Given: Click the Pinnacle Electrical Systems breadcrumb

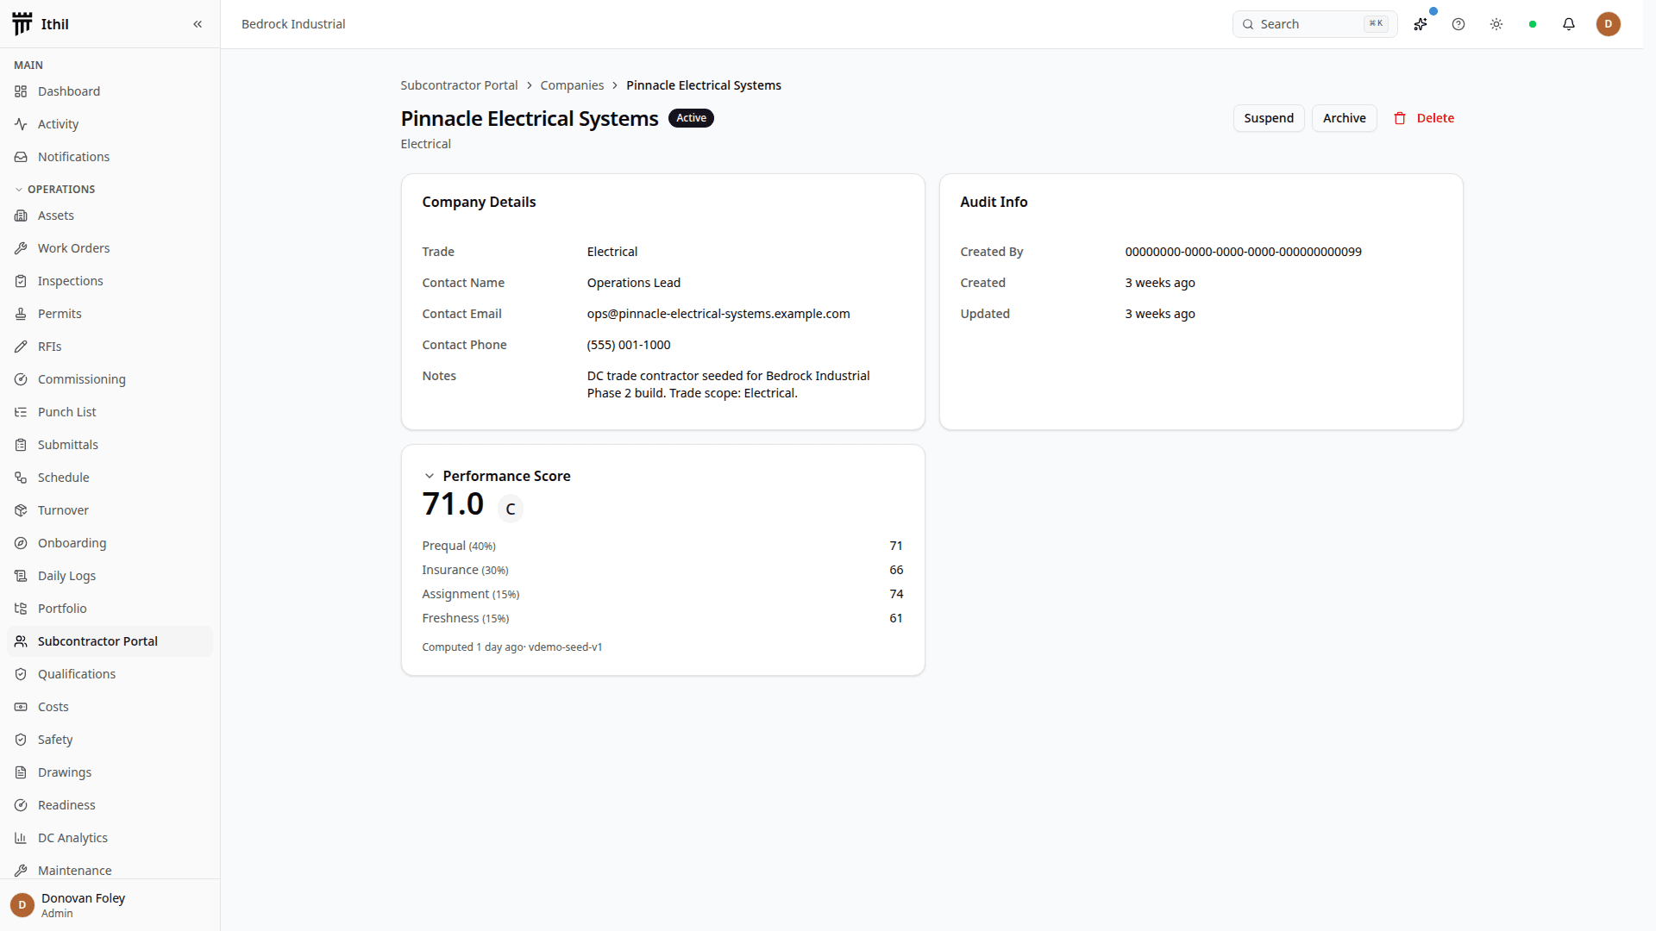Looking at the screenshot, I should coord(704,85).
